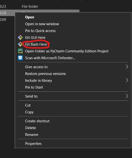Cut the selected folder
This screenshot has height=158, width=132.
[28, 105]
